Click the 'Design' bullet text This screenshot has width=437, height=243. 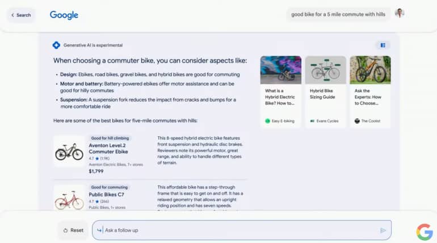pos(150,74)
